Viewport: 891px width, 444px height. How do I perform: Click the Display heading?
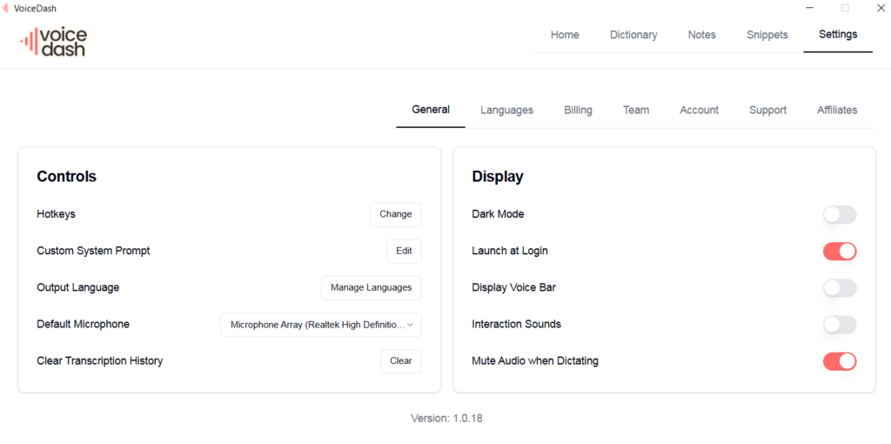(x=498, y=177)
